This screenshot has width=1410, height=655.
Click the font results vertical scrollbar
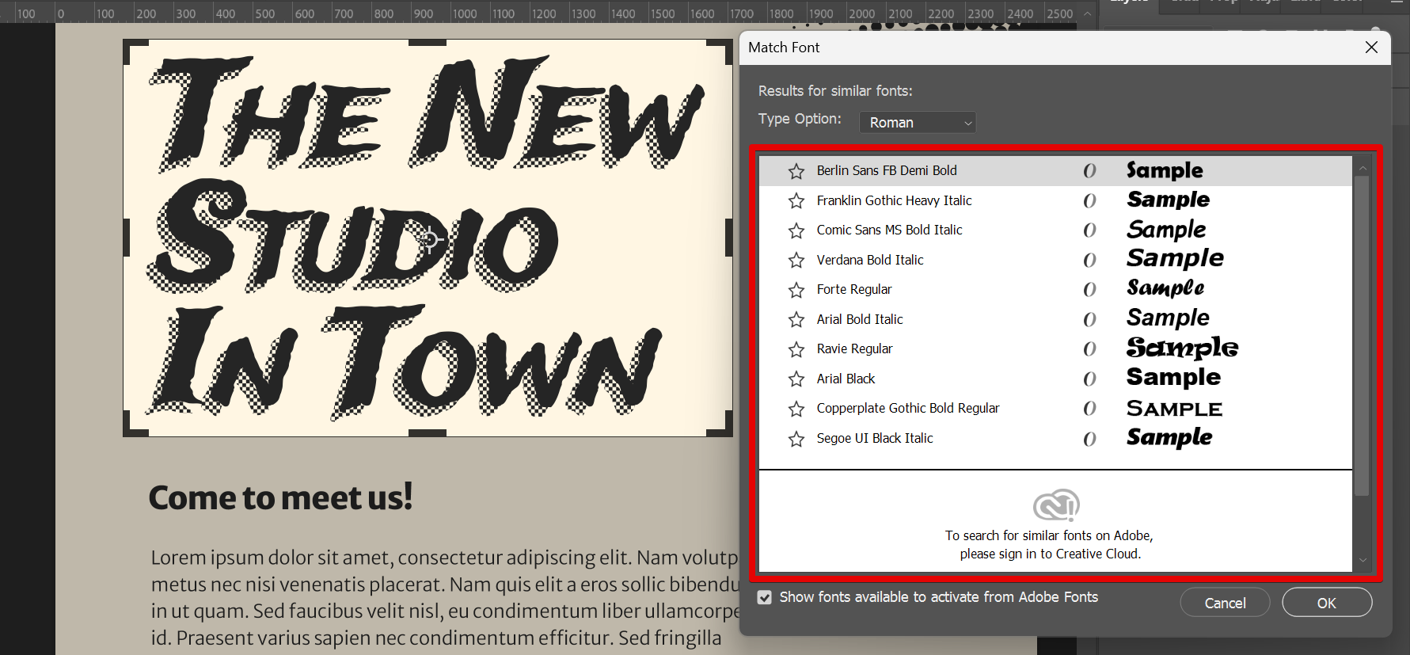pos(1362,333)
